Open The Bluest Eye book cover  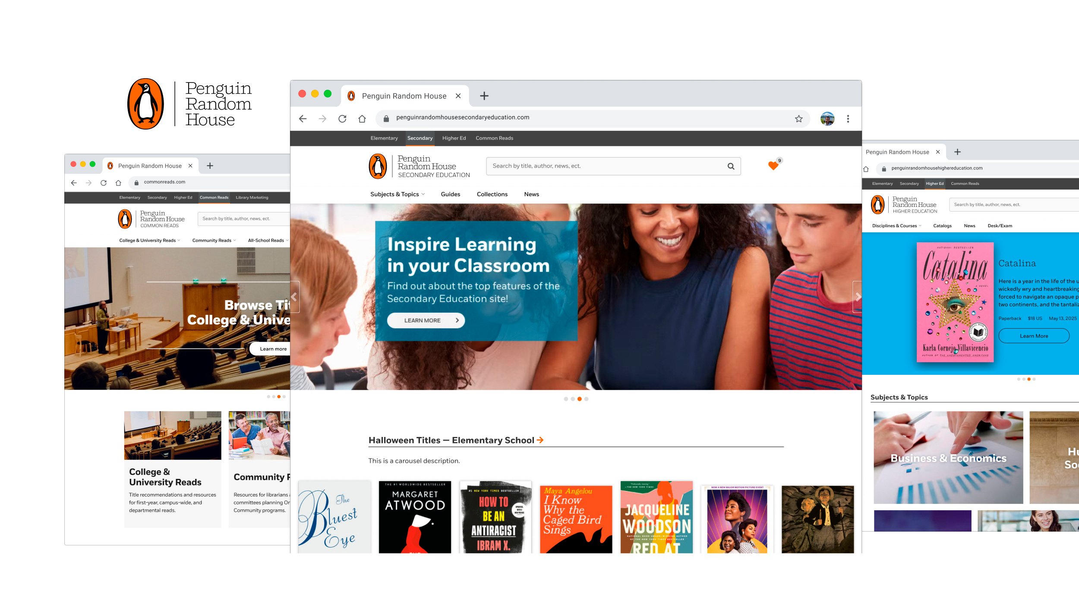point(334,517)
